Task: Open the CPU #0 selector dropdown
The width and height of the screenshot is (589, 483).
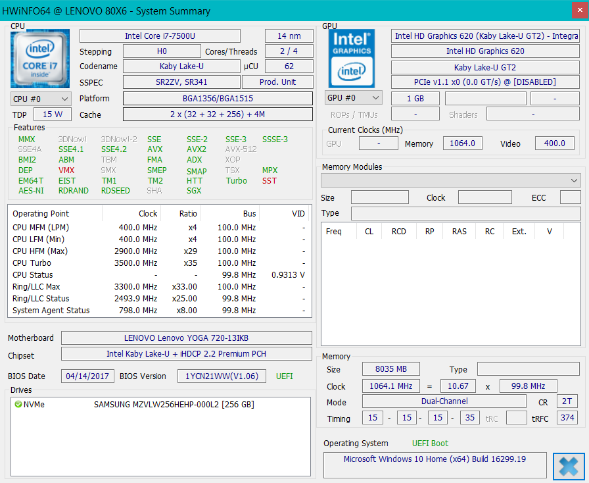Action: pos(41,99)
